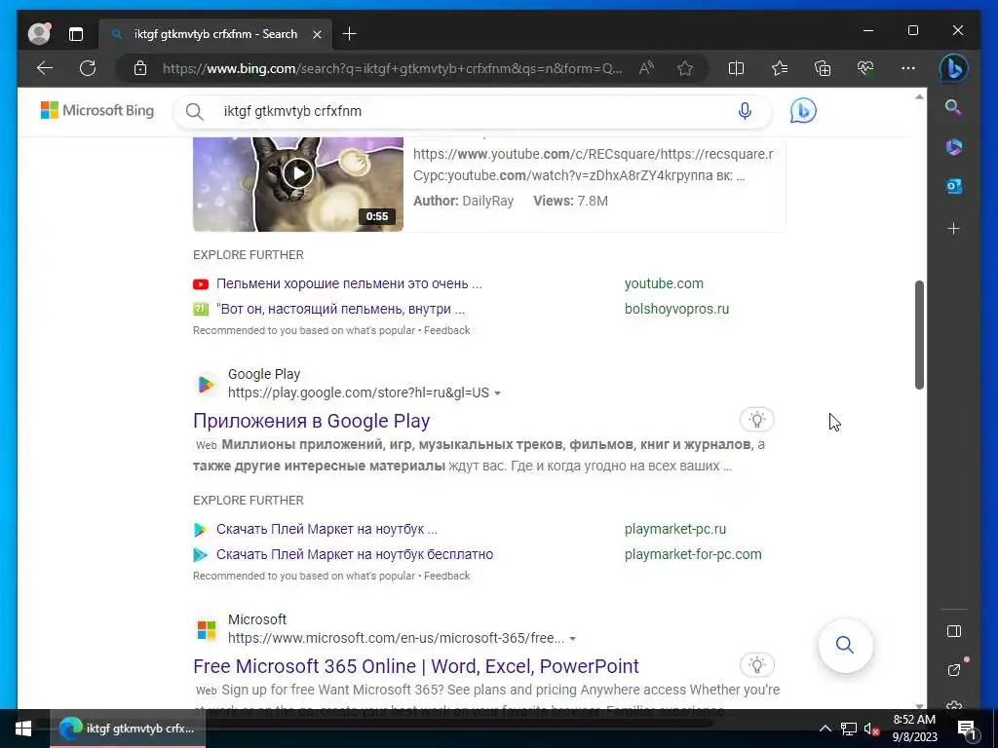Click Feedback under first Explore Further
998x748 pixels.
click(446, 331)
